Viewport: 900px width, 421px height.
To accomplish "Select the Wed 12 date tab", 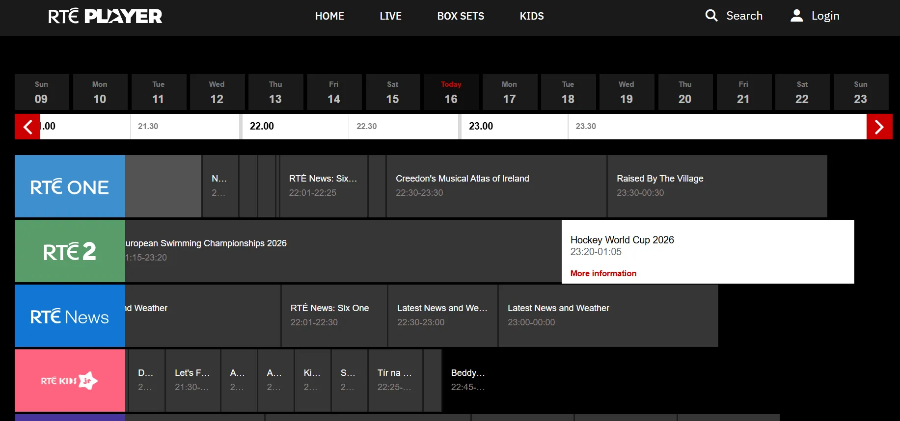I will tap(217, 92).
